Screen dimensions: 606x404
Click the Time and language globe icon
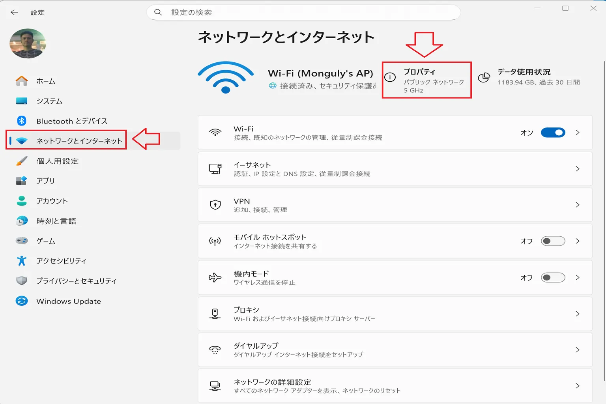(22, 221)
